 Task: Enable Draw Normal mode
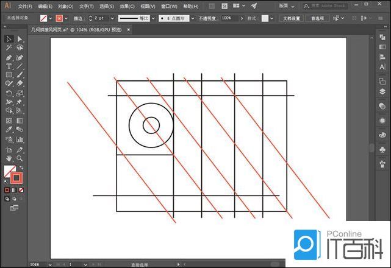pos(7,199)
